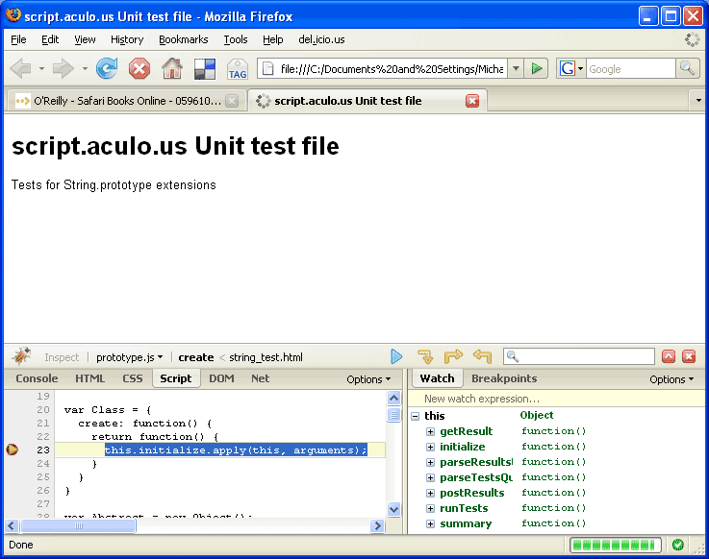Click the Firebug search box
Viewport: 709px width, 559px height.
(579, 356)
